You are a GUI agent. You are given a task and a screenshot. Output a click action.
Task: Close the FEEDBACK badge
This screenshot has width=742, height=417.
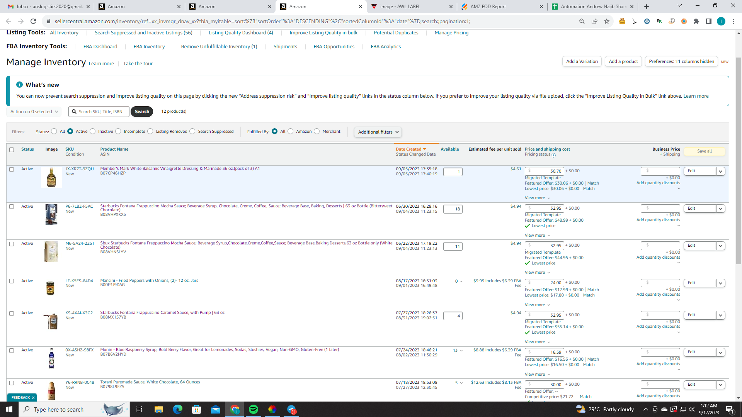pos(33,398)
